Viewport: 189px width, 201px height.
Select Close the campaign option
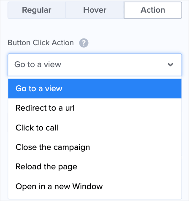tap(95, 147)
